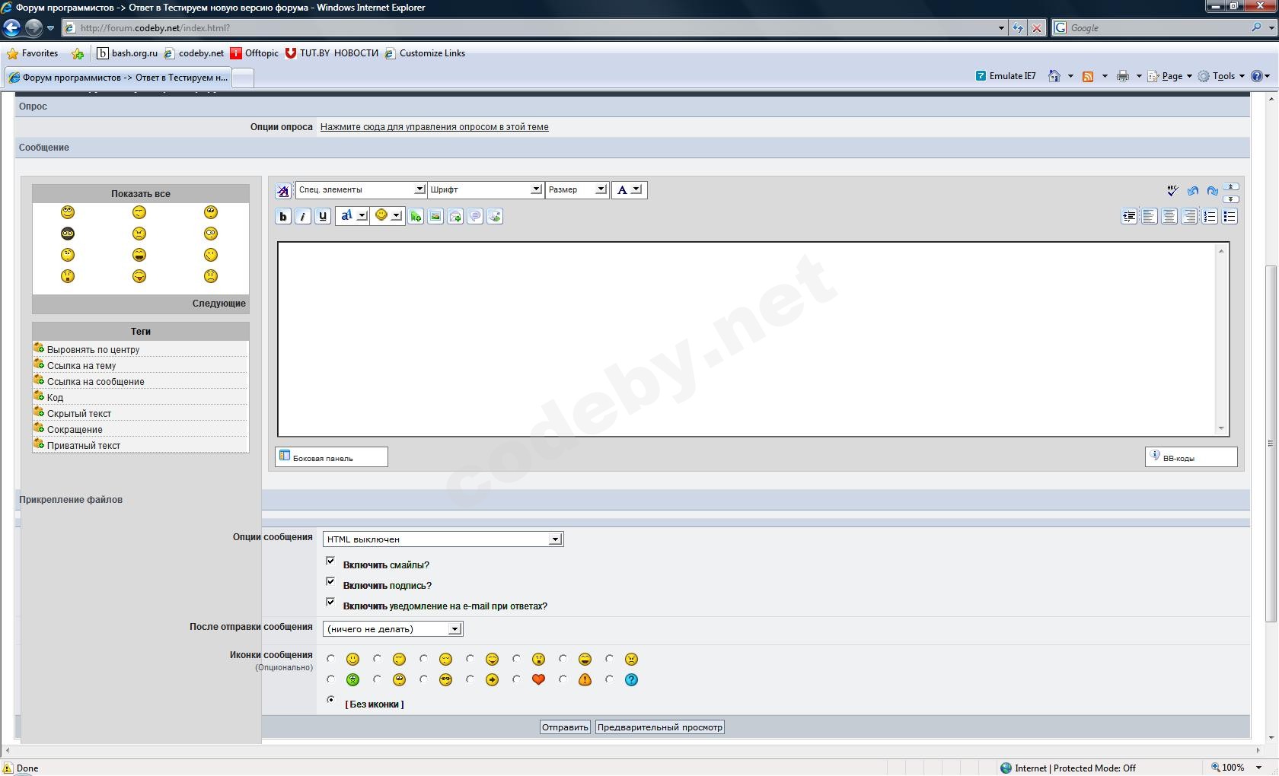This screenshot has height=776, width=1279.
Task: Open the bash.org.ru favorites bar link
Action: pos(127,53)
